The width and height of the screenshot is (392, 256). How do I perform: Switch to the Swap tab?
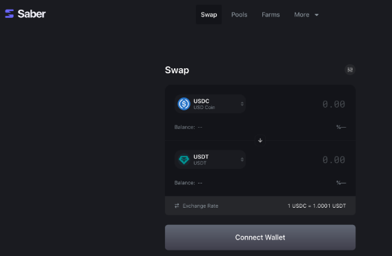(x=208, y=14)
